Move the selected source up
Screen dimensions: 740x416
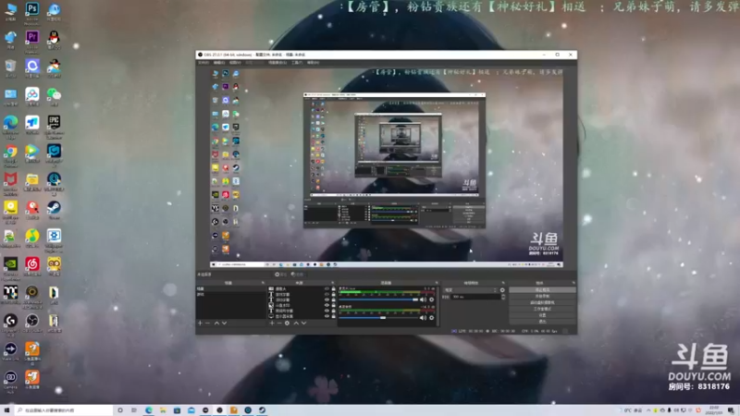[296, 323]
